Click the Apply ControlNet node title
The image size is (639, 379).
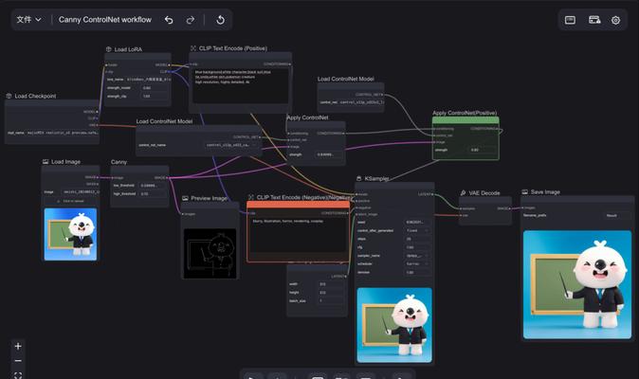[307, 117]
